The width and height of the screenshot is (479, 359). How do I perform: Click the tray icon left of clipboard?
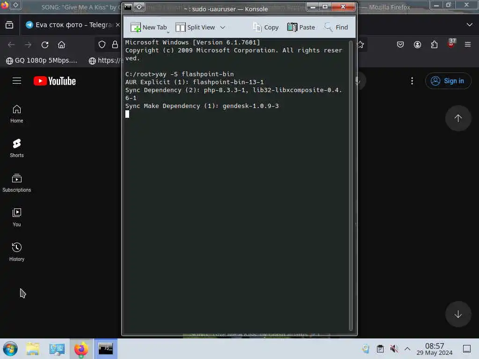366,349
